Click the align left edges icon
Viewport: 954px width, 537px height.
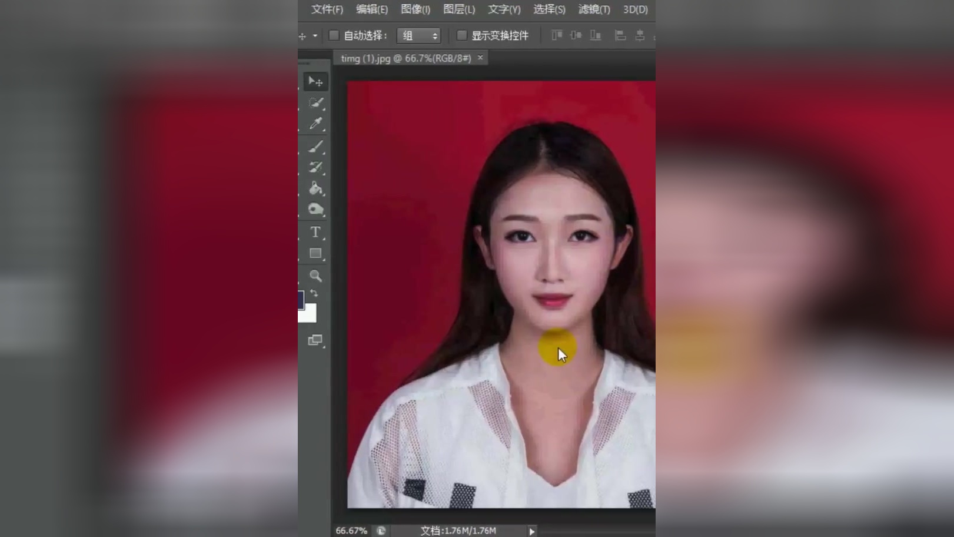tap(620, 35)
